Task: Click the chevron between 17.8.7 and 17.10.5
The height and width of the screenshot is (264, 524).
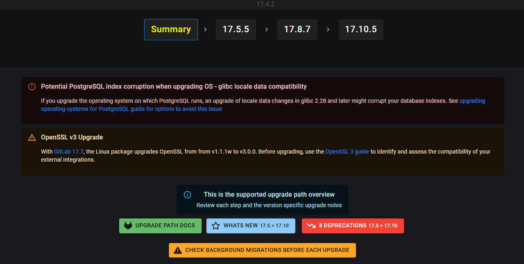Action: pos(328,30)
